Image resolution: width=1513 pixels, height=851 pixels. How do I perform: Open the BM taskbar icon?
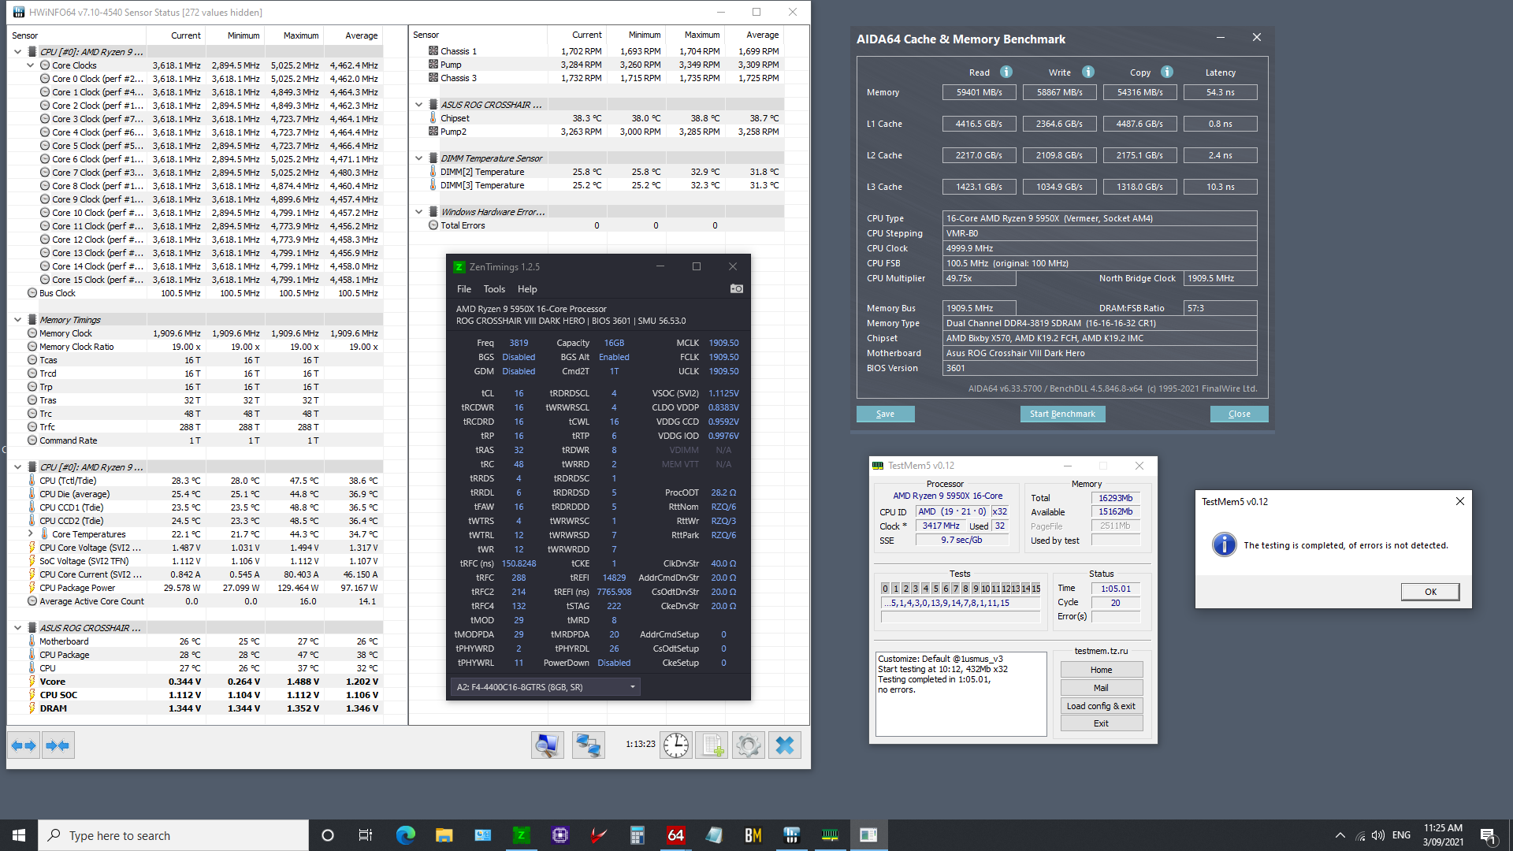753,835
